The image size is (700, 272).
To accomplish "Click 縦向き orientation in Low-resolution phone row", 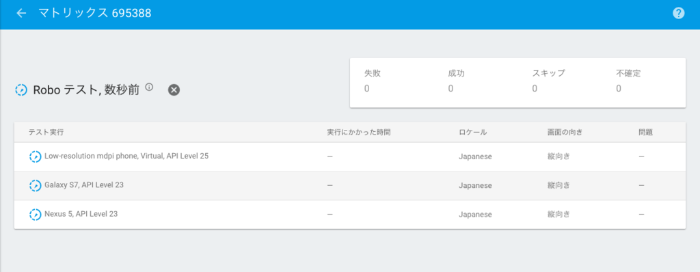I will click(559, 157).
